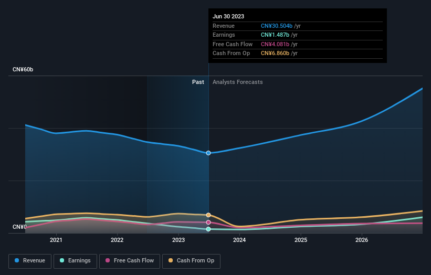431x275 pixels.
Task: Toggle the Free Cash Flow legend series
Action: pyautogui.click(x=130, y=261)
